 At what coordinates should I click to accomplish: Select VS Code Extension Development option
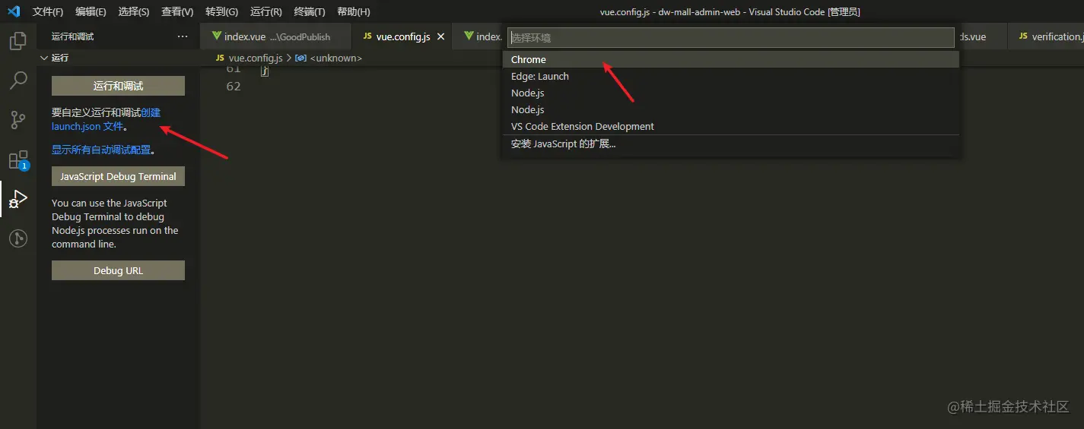tap(730, 126)
